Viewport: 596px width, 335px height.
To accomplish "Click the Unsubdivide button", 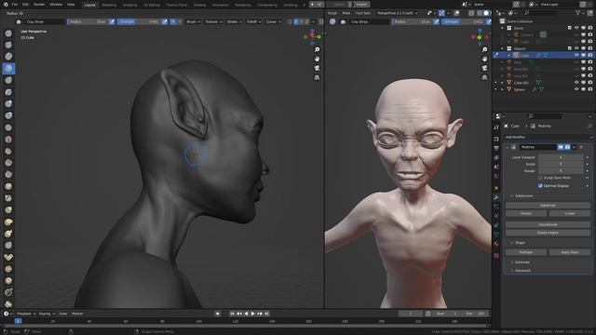I will (548, 224).
